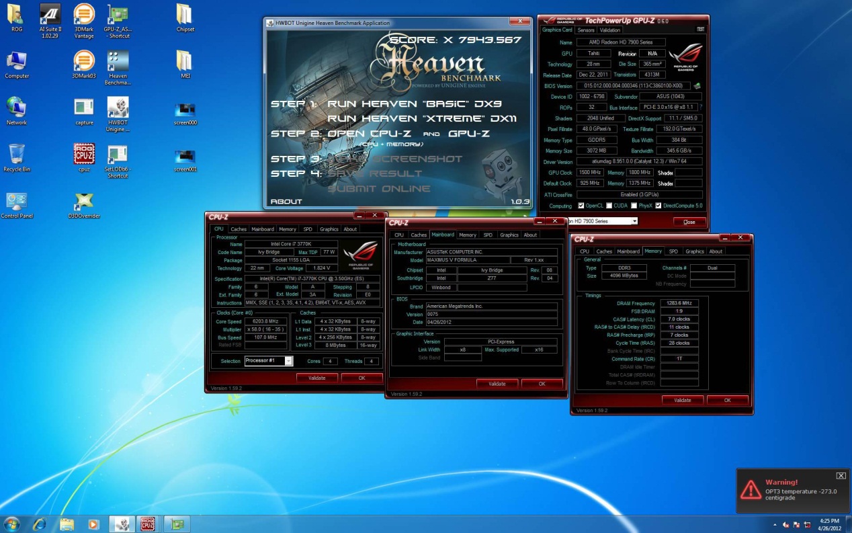Click ABOUT in Heaven benchmark app
The height and width of the screenshot is (533, 852).
286,202
